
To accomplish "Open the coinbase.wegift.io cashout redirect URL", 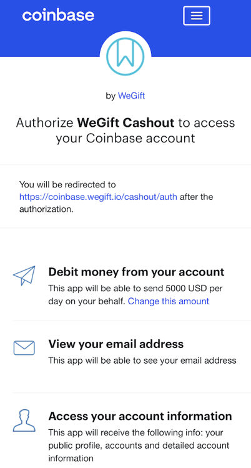I will pos(98,197).
